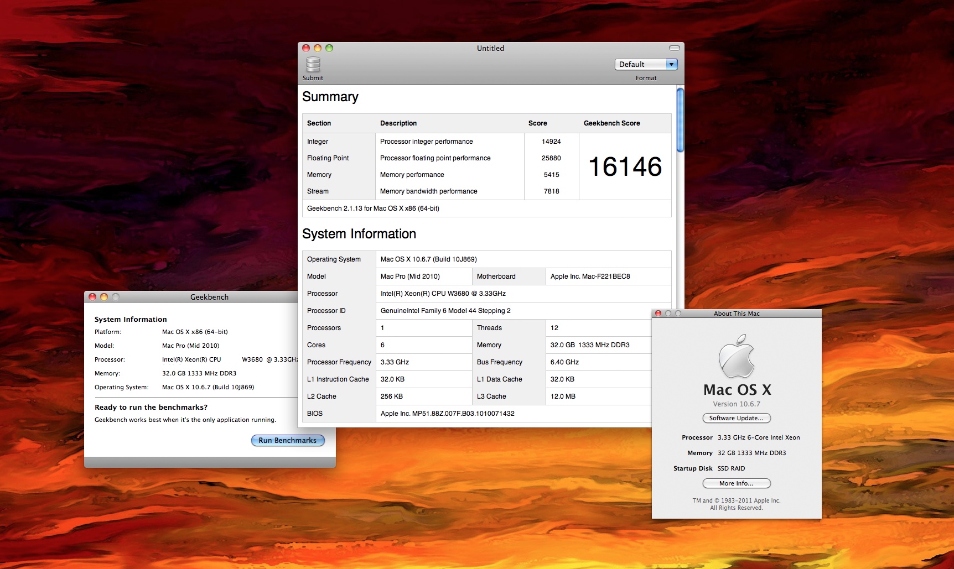Screen dimensions: 954x569
Task: Click Threads value 12
Action: 554,328
